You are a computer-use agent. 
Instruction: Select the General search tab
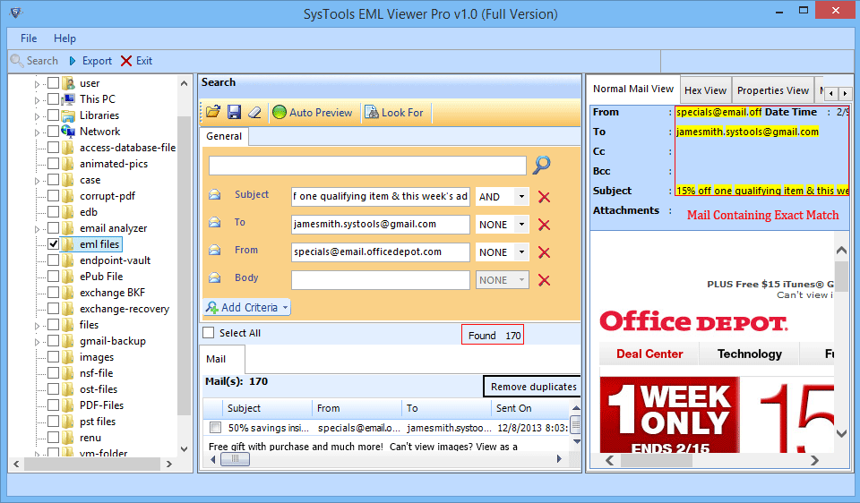click(x=224, y=136)
